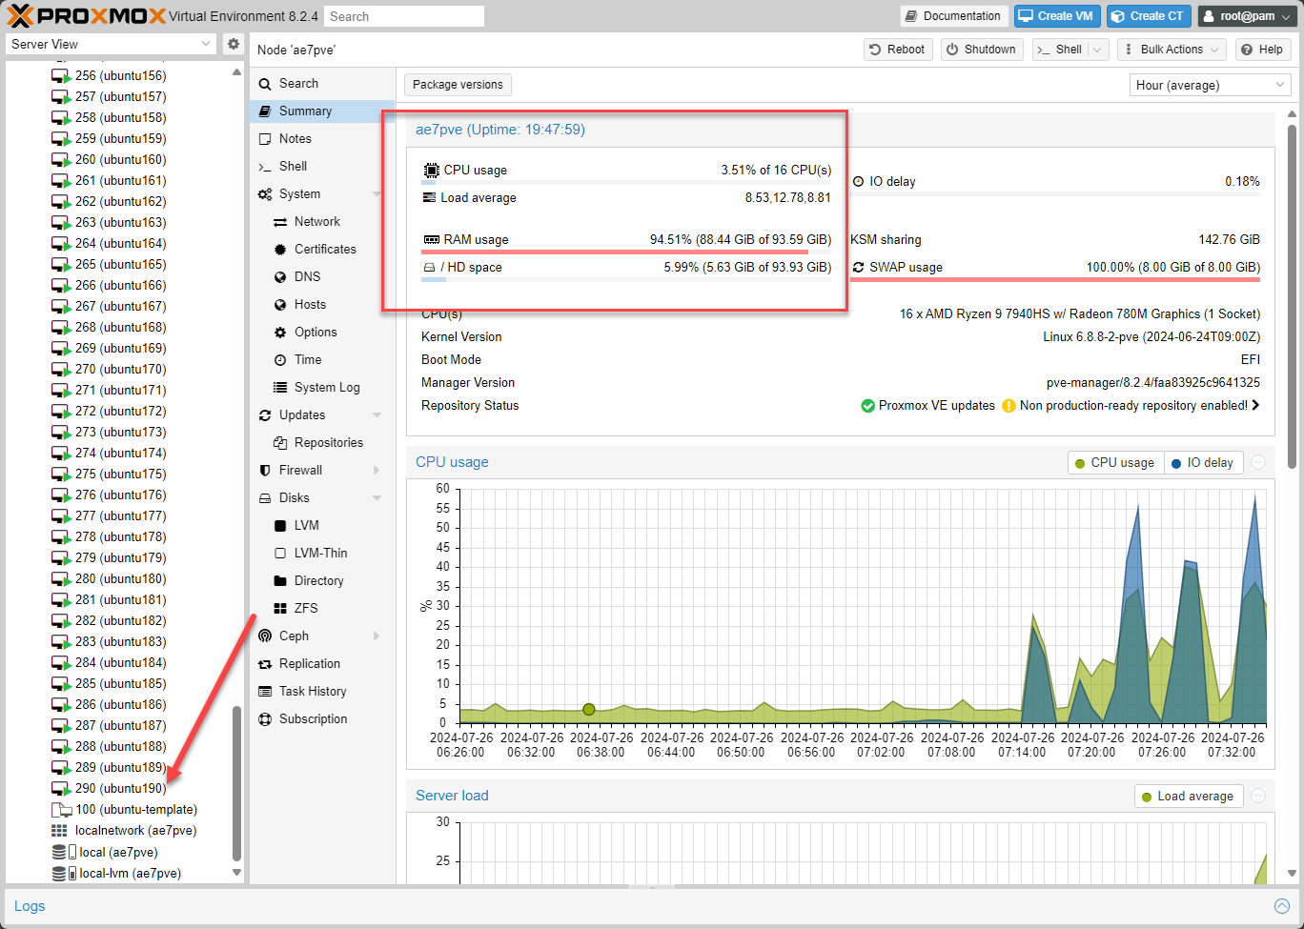Open the Task History menu item
The image size is (1304, 929).
[312, 691]
